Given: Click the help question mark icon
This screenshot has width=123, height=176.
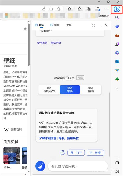Looking at the screenshot, I should pos(63,153).
